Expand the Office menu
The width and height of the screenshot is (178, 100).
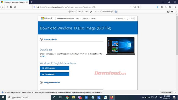click(x=78, y=19)
